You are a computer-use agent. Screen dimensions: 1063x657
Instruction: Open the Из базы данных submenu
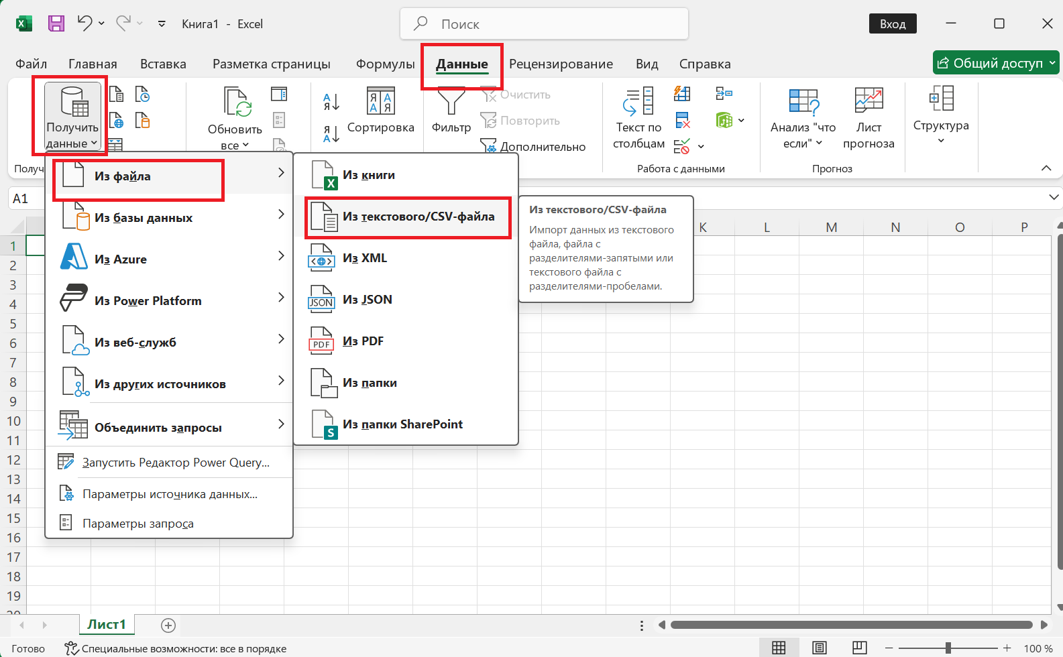tap(170, 217)
